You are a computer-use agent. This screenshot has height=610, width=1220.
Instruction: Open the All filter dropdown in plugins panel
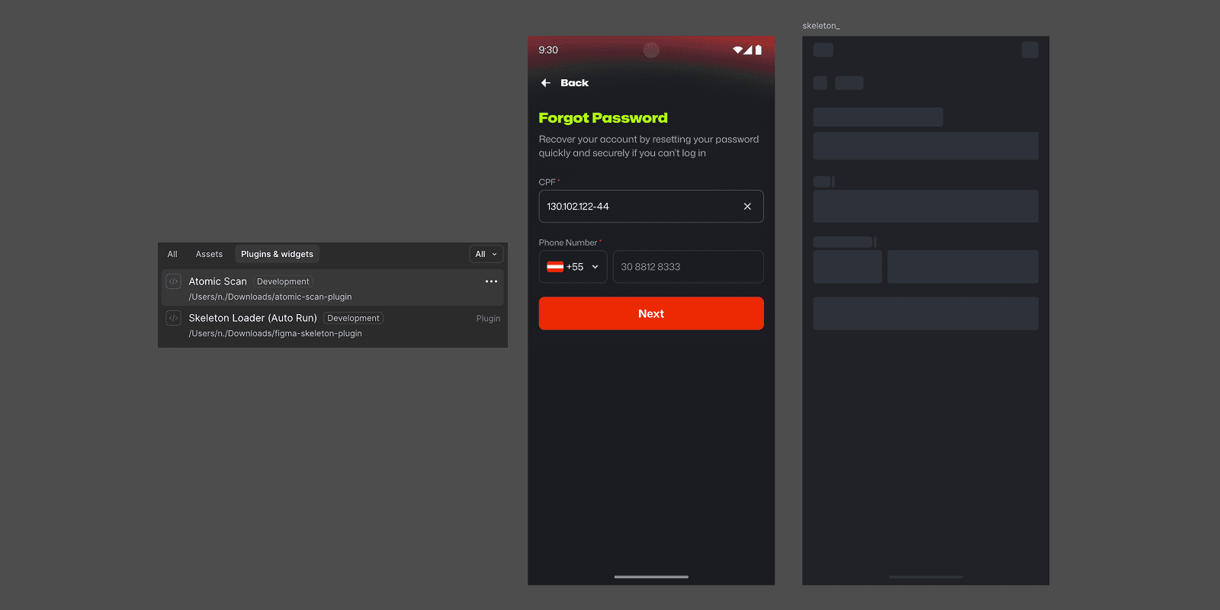click(486, 255)
